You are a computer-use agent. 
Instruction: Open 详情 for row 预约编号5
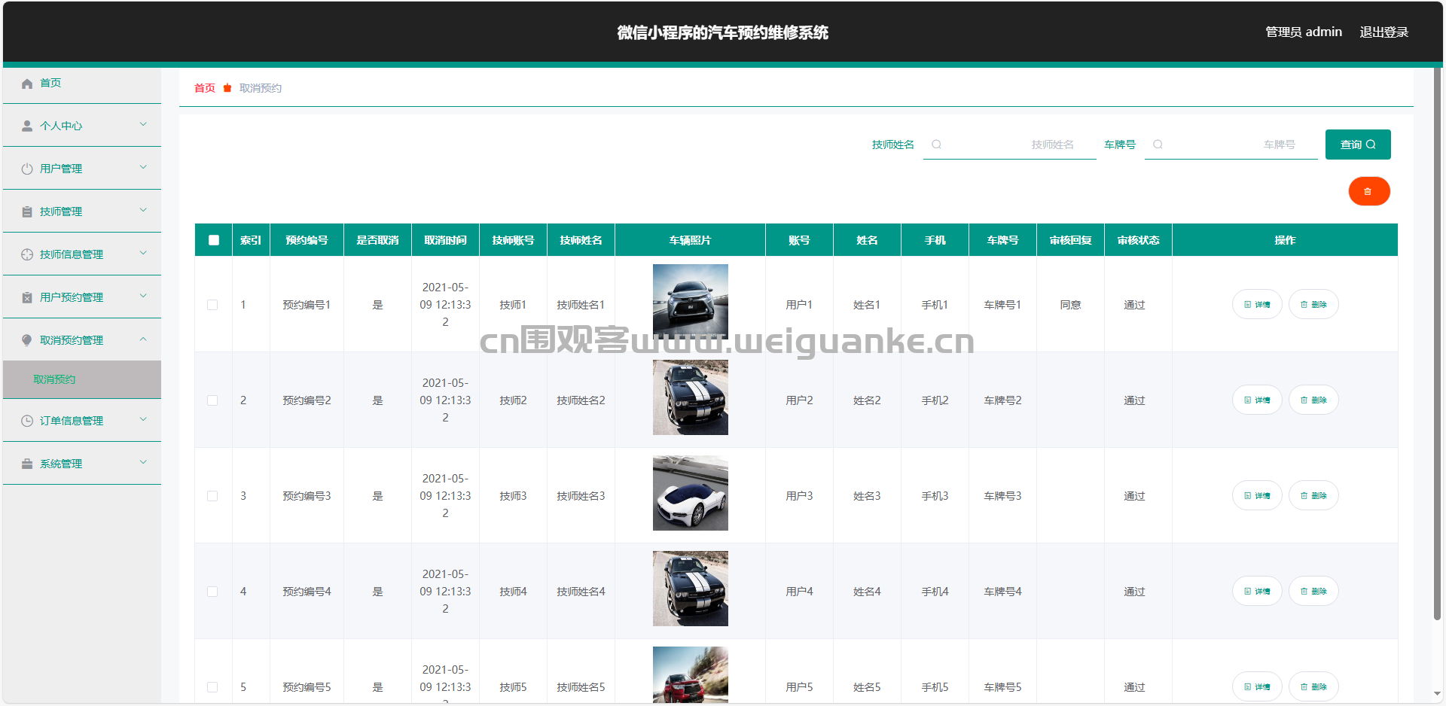pos(1257,686)
